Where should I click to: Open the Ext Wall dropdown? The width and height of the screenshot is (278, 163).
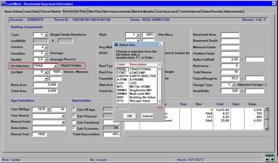pyautogui.click(x=46, y=72)
